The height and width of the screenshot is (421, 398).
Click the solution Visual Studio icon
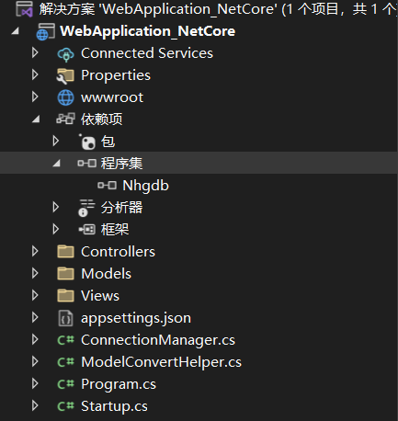point(25,9)
